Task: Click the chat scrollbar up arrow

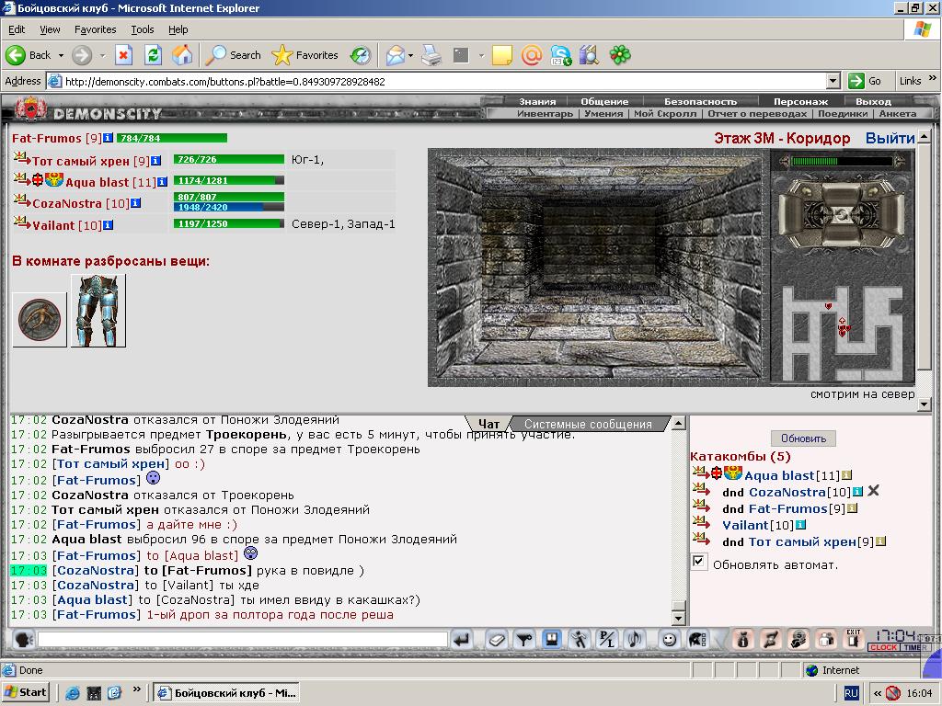Action: pyautogui.click(x=678, y=423)
